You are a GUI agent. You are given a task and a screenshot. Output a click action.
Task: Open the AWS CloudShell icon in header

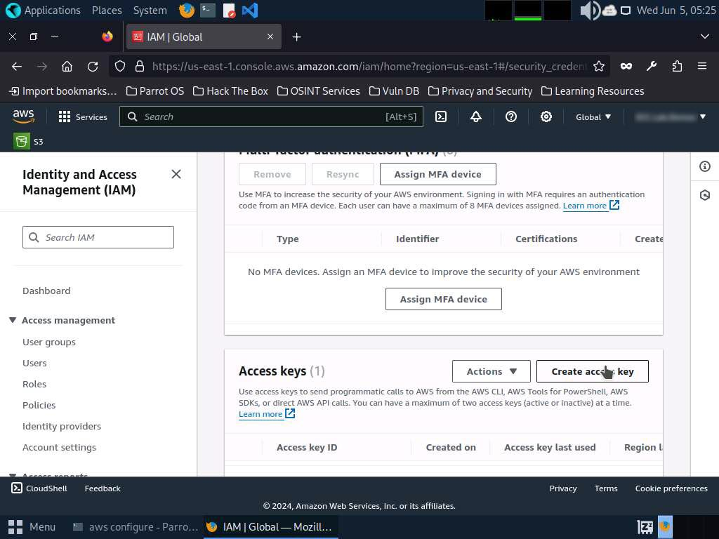coord(441,117)
